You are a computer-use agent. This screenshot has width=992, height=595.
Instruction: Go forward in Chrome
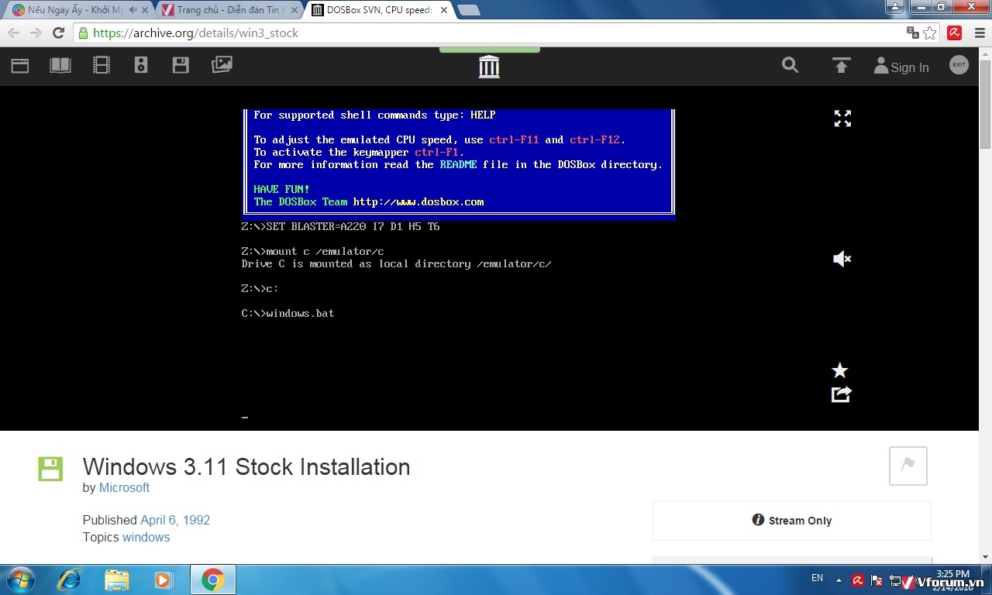(36, 33)
